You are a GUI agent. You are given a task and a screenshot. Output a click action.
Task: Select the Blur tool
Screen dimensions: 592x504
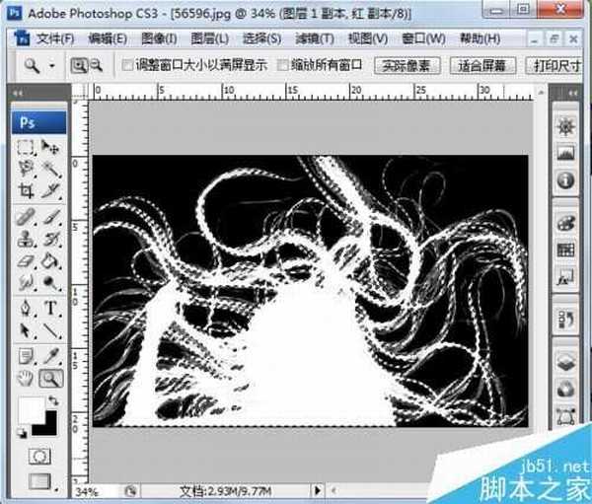pos(26,282)
